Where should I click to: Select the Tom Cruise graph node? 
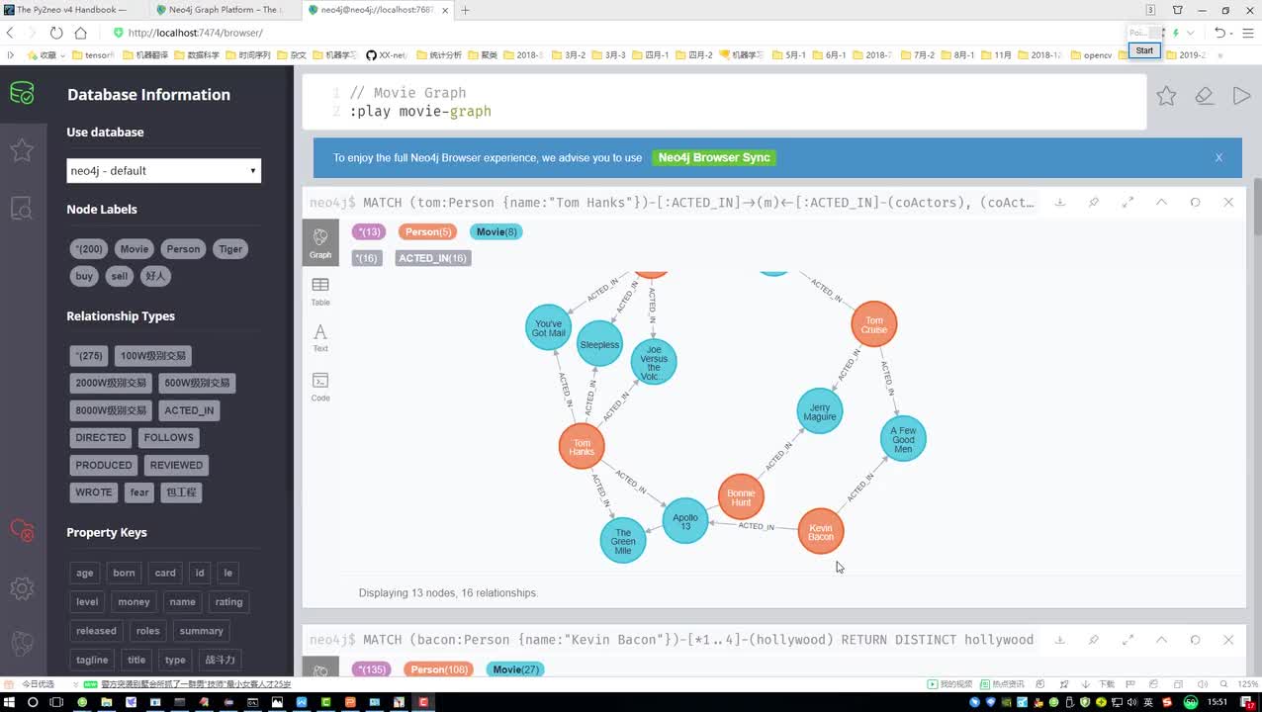click(874, 324)
